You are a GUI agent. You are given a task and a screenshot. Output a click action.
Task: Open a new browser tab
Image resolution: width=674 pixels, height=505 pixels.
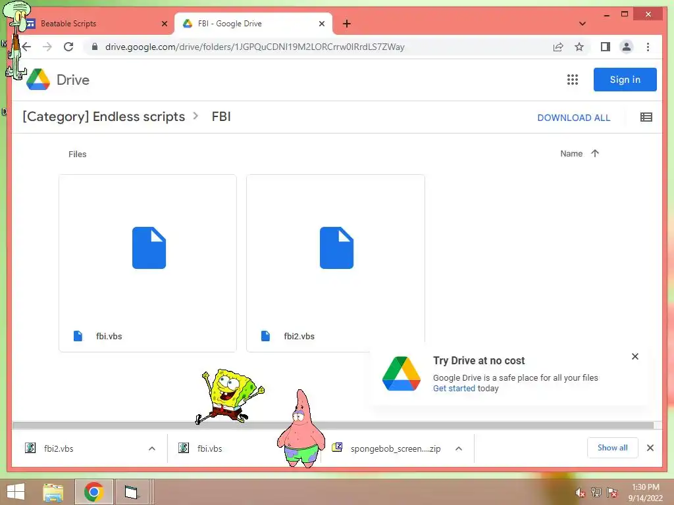tap(346, 24)
